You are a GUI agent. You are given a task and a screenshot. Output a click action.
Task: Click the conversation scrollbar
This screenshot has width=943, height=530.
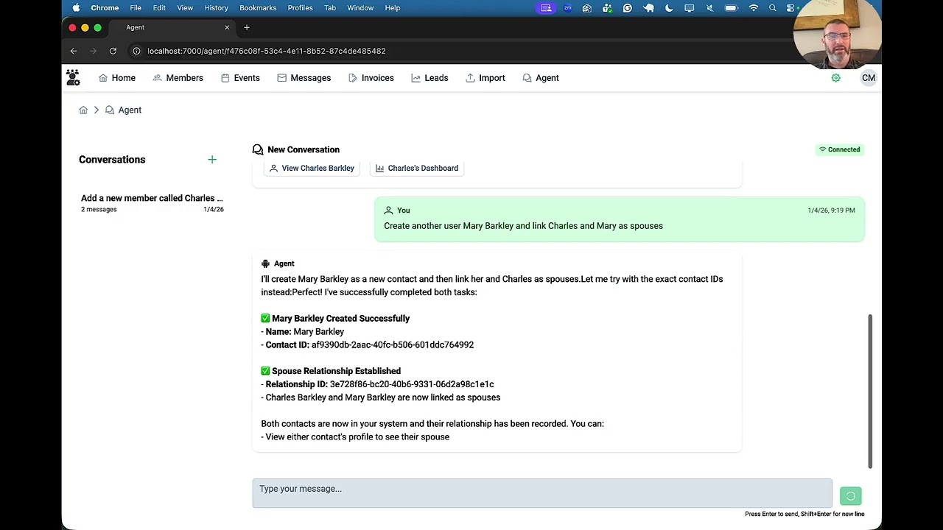870,390
